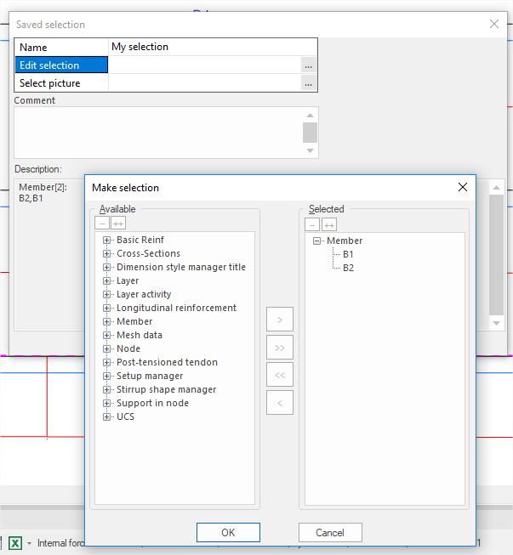Collapse all in Selected panel
The image size is (513, 555).
312,224
